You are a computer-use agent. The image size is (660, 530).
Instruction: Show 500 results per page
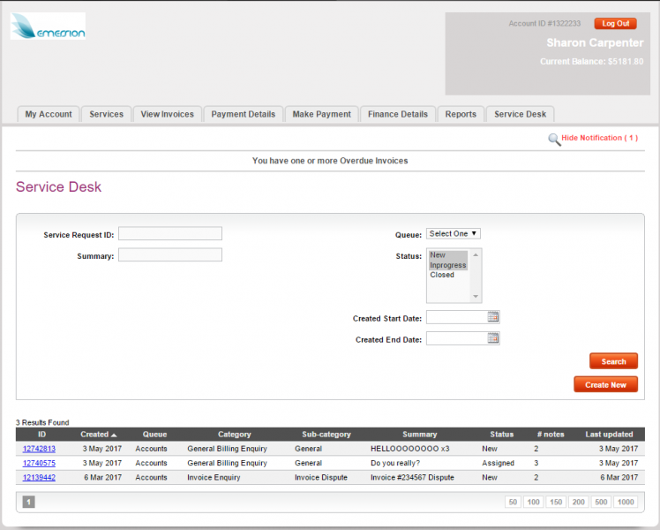pyautogui.click(x=601, y=502)
